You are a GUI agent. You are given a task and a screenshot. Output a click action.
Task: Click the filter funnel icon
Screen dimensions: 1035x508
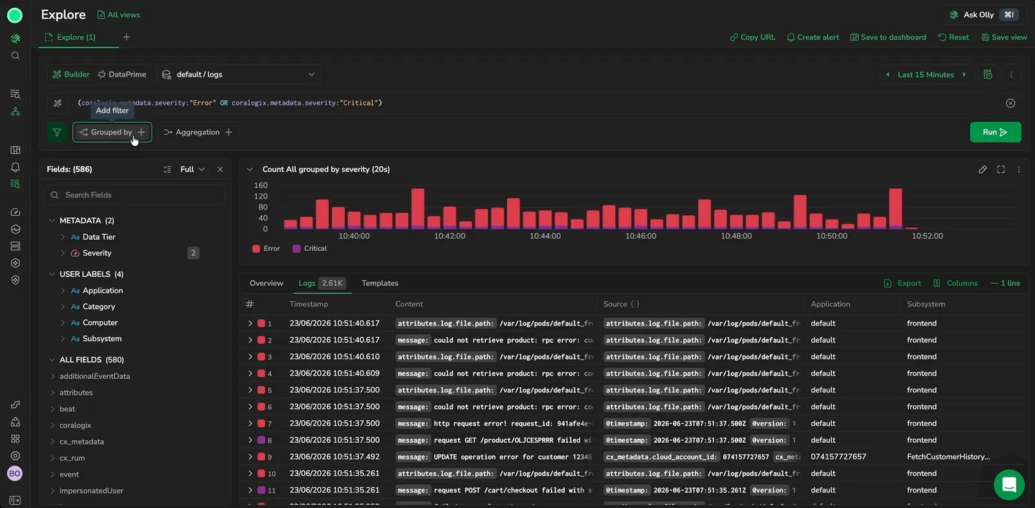[x=57, y=132]
